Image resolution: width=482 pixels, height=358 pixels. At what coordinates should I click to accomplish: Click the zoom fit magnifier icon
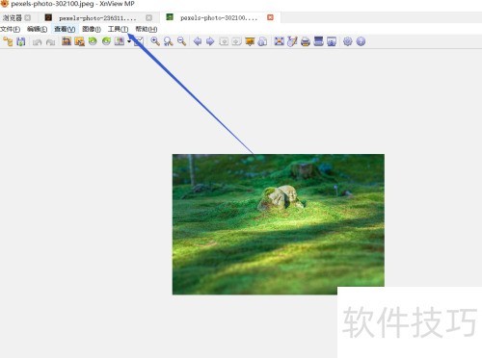pos(168,41)
